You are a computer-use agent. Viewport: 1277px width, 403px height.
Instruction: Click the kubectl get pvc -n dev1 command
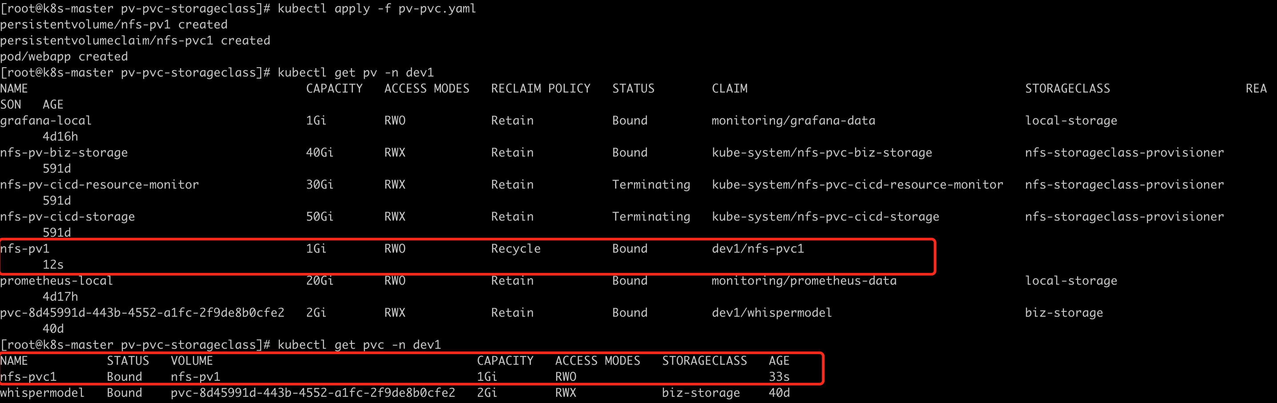click(x=359, y=345)
